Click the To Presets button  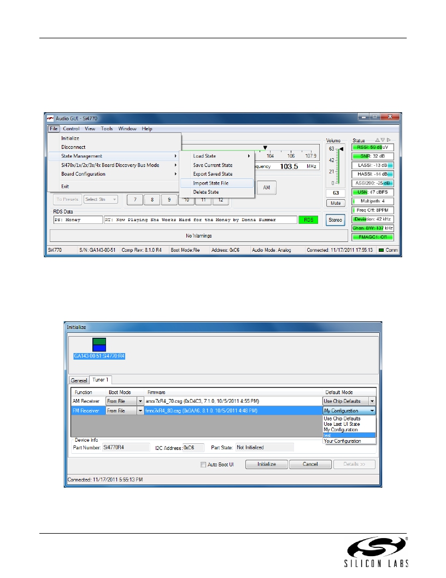(x=68, y=199)
